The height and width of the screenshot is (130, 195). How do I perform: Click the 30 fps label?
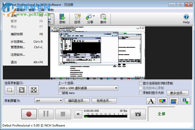123,111
